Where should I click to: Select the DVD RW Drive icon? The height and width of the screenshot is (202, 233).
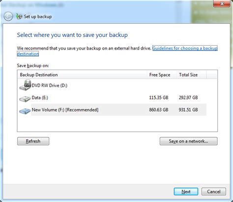click(x=25, y=85)
